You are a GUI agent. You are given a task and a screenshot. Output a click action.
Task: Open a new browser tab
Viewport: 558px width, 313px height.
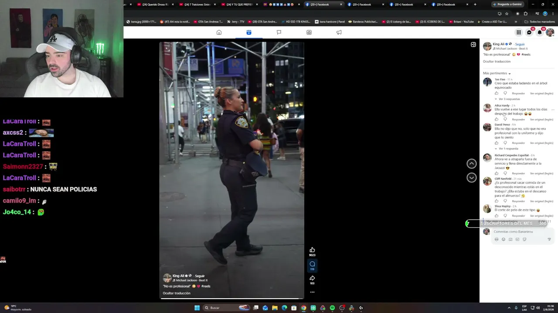(x=475, y=4)
